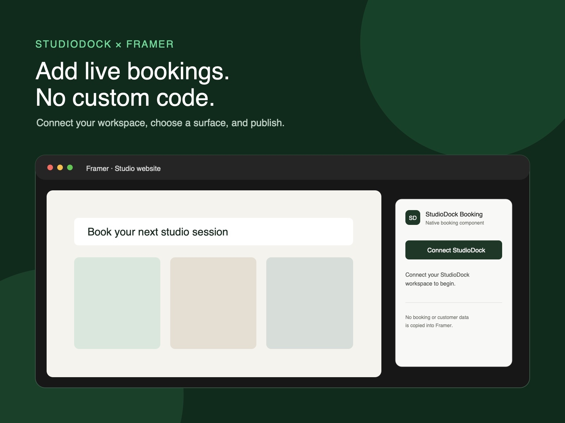
Task: Select the 'Book your next studio session' field
Action: (x=214, y=232)
